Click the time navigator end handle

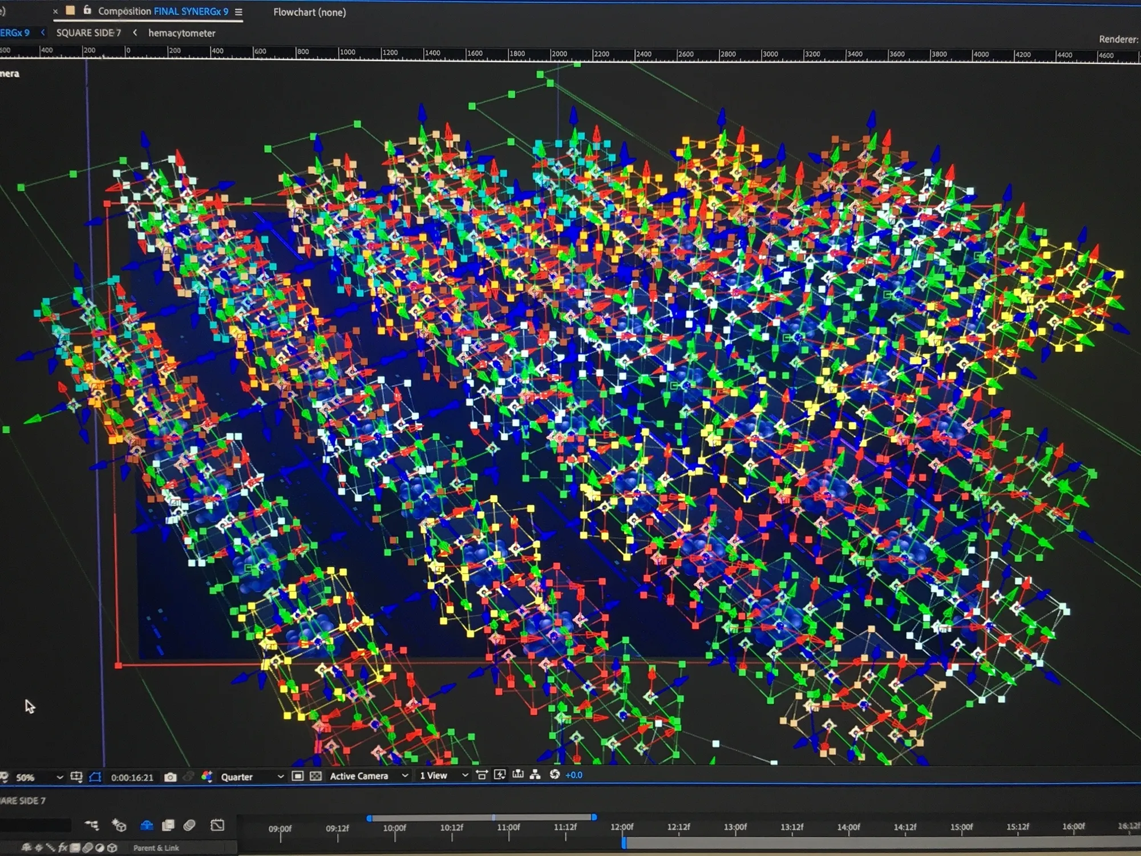point(594,817)
